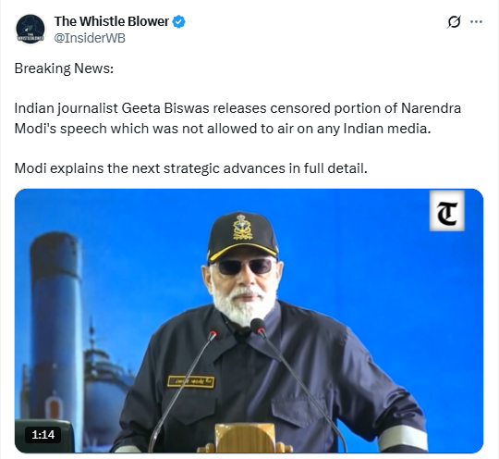The height and width of the screenshot is (459, 499).
Task: Click the dark sunglasses in the video
Action: pyautogui.click(x=244, y=267)
